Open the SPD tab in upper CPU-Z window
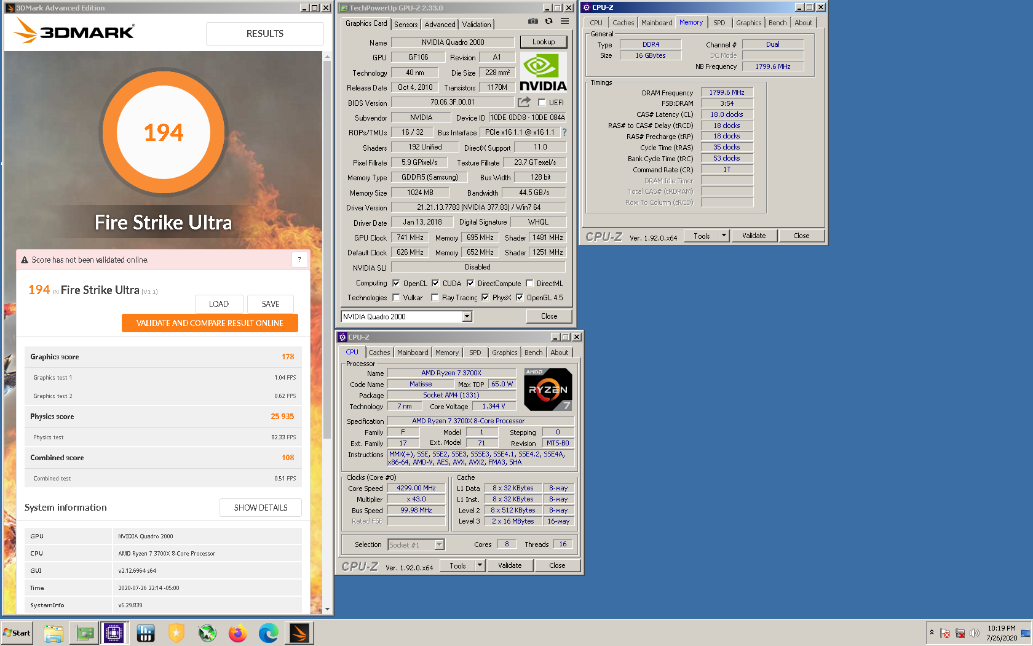This screenshot has height=646, width=1033. (x=719, y=23)
